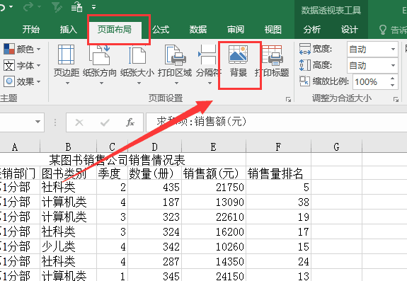Expand the Name Box dropdown arrow

point(38,122)
